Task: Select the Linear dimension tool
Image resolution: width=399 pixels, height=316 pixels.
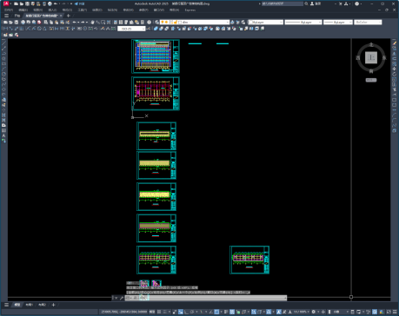Action: click(x=5, y=29)
